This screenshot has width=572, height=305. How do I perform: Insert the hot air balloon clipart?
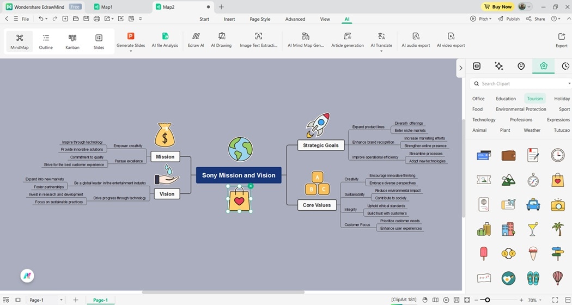(558, 278)
